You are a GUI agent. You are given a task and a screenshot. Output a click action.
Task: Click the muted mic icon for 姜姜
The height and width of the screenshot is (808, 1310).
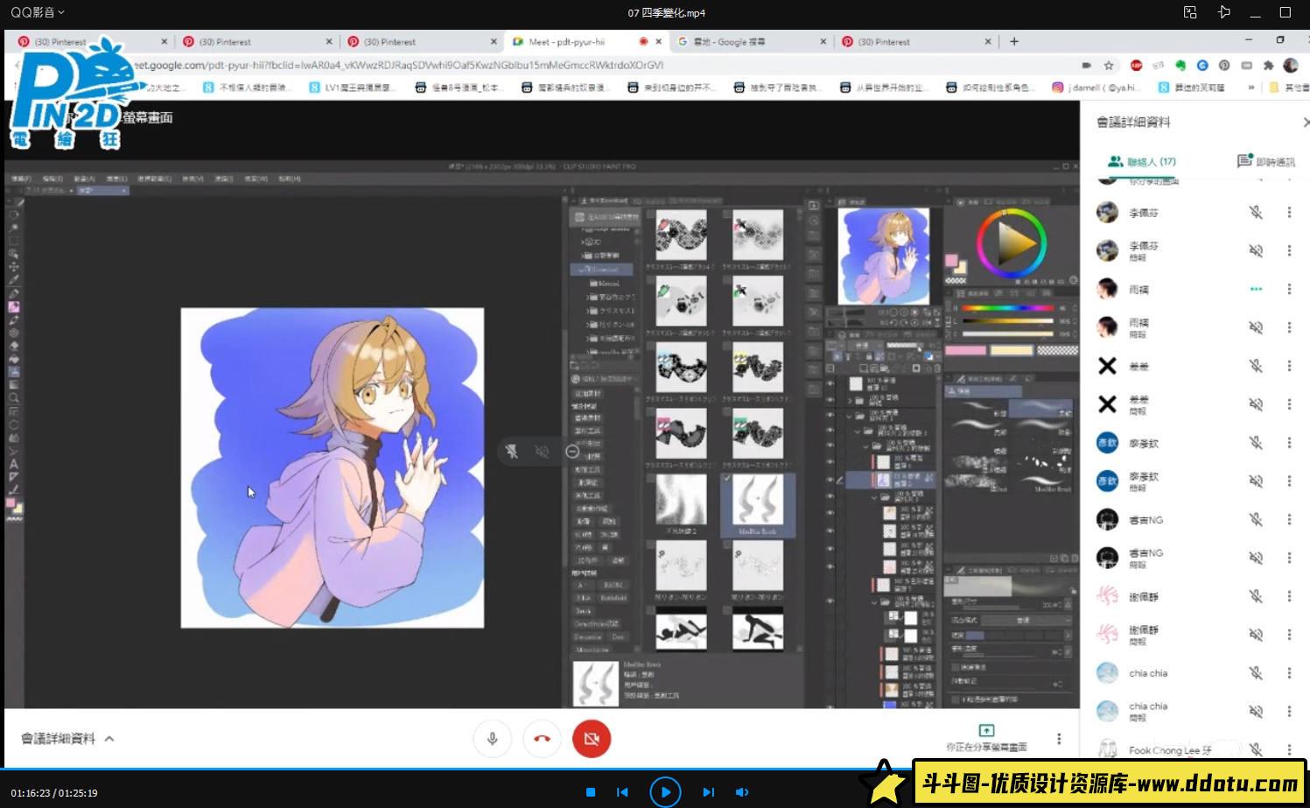pyautogui.click(x=1256, y=366)
